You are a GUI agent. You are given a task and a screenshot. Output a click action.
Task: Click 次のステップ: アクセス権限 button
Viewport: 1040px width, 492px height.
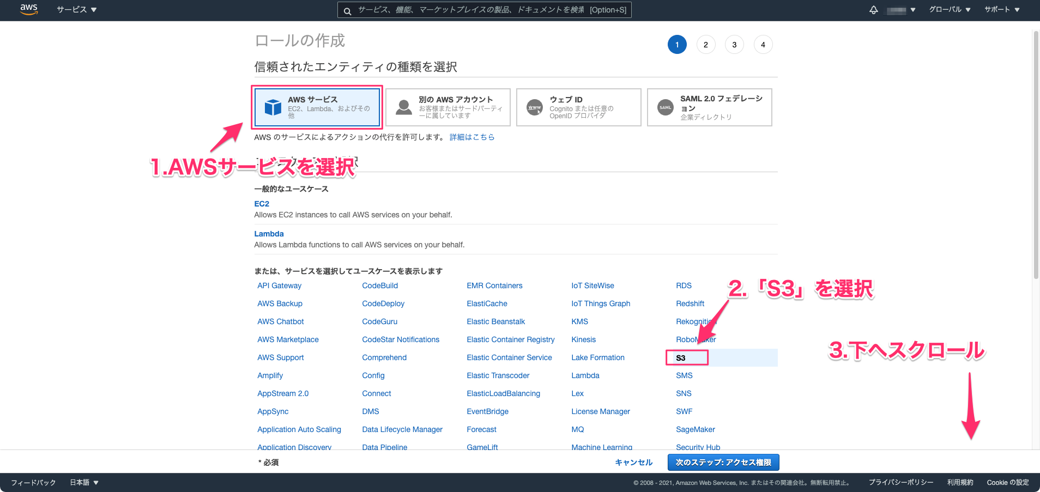pos(723,463)
